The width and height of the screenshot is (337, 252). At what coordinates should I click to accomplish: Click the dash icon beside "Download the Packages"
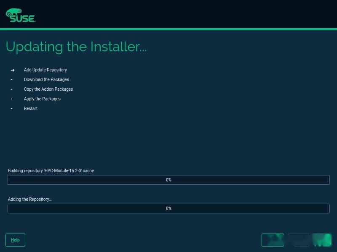click(11, 79)
